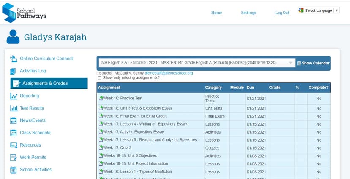The image size is (350, 179).
Task: Click the School Pathways logo
Action: click(x=24, y=13)
